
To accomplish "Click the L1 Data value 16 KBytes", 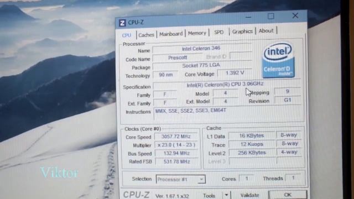I will click(252, 136).
